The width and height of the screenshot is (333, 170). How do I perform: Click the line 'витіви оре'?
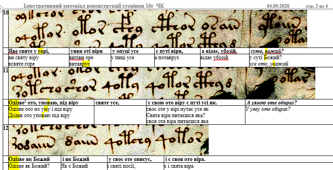[81, 57]
